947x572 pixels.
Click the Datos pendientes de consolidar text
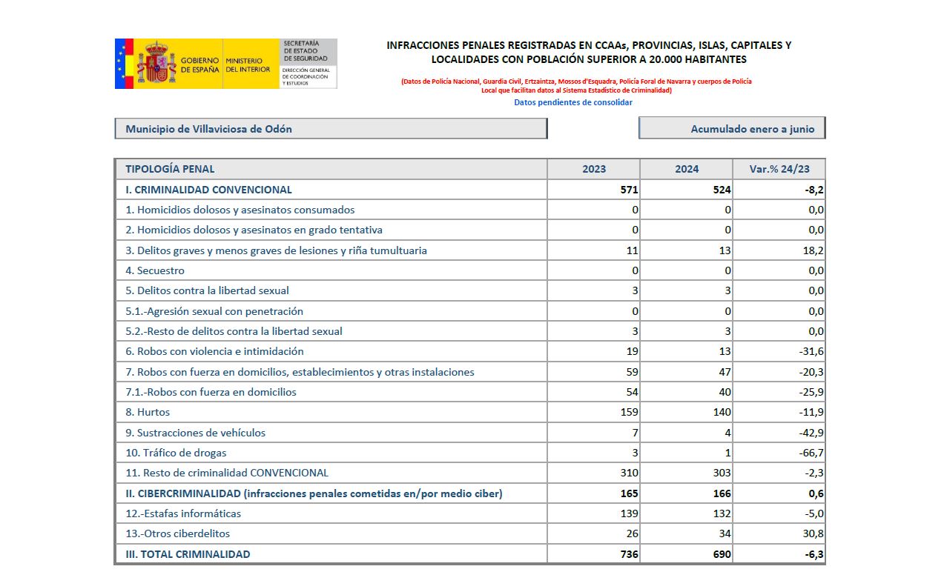pyautogui.click(x=573, y=103)
